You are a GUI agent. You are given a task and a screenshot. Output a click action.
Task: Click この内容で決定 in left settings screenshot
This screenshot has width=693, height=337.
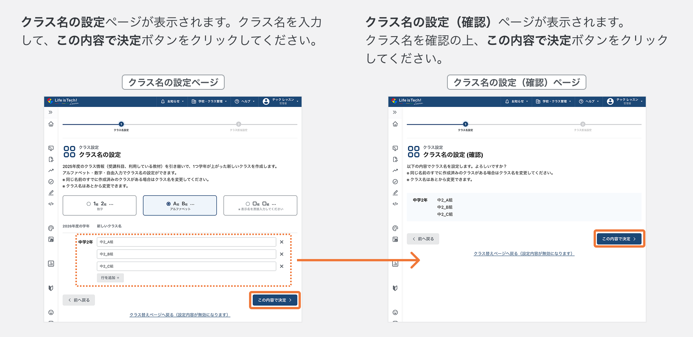275,300
